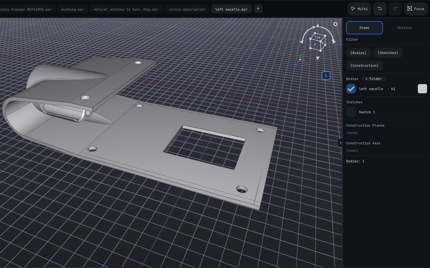This screenshot has height=268, width=430.
Task: Select the Top face of the view cube
Action: (317, 37)
